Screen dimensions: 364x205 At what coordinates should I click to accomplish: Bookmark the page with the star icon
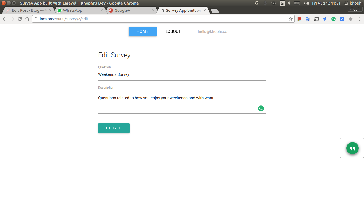pos(290,19)
